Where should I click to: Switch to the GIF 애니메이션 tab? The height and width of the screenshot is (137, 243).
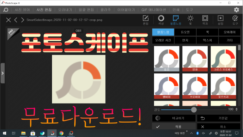tap(154, 10)
